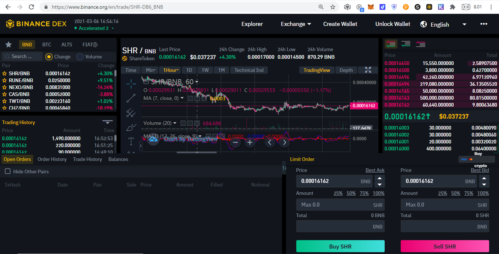Click the Binance DEX logo
The height and width of the screenshot is (254, 499).
36,24
